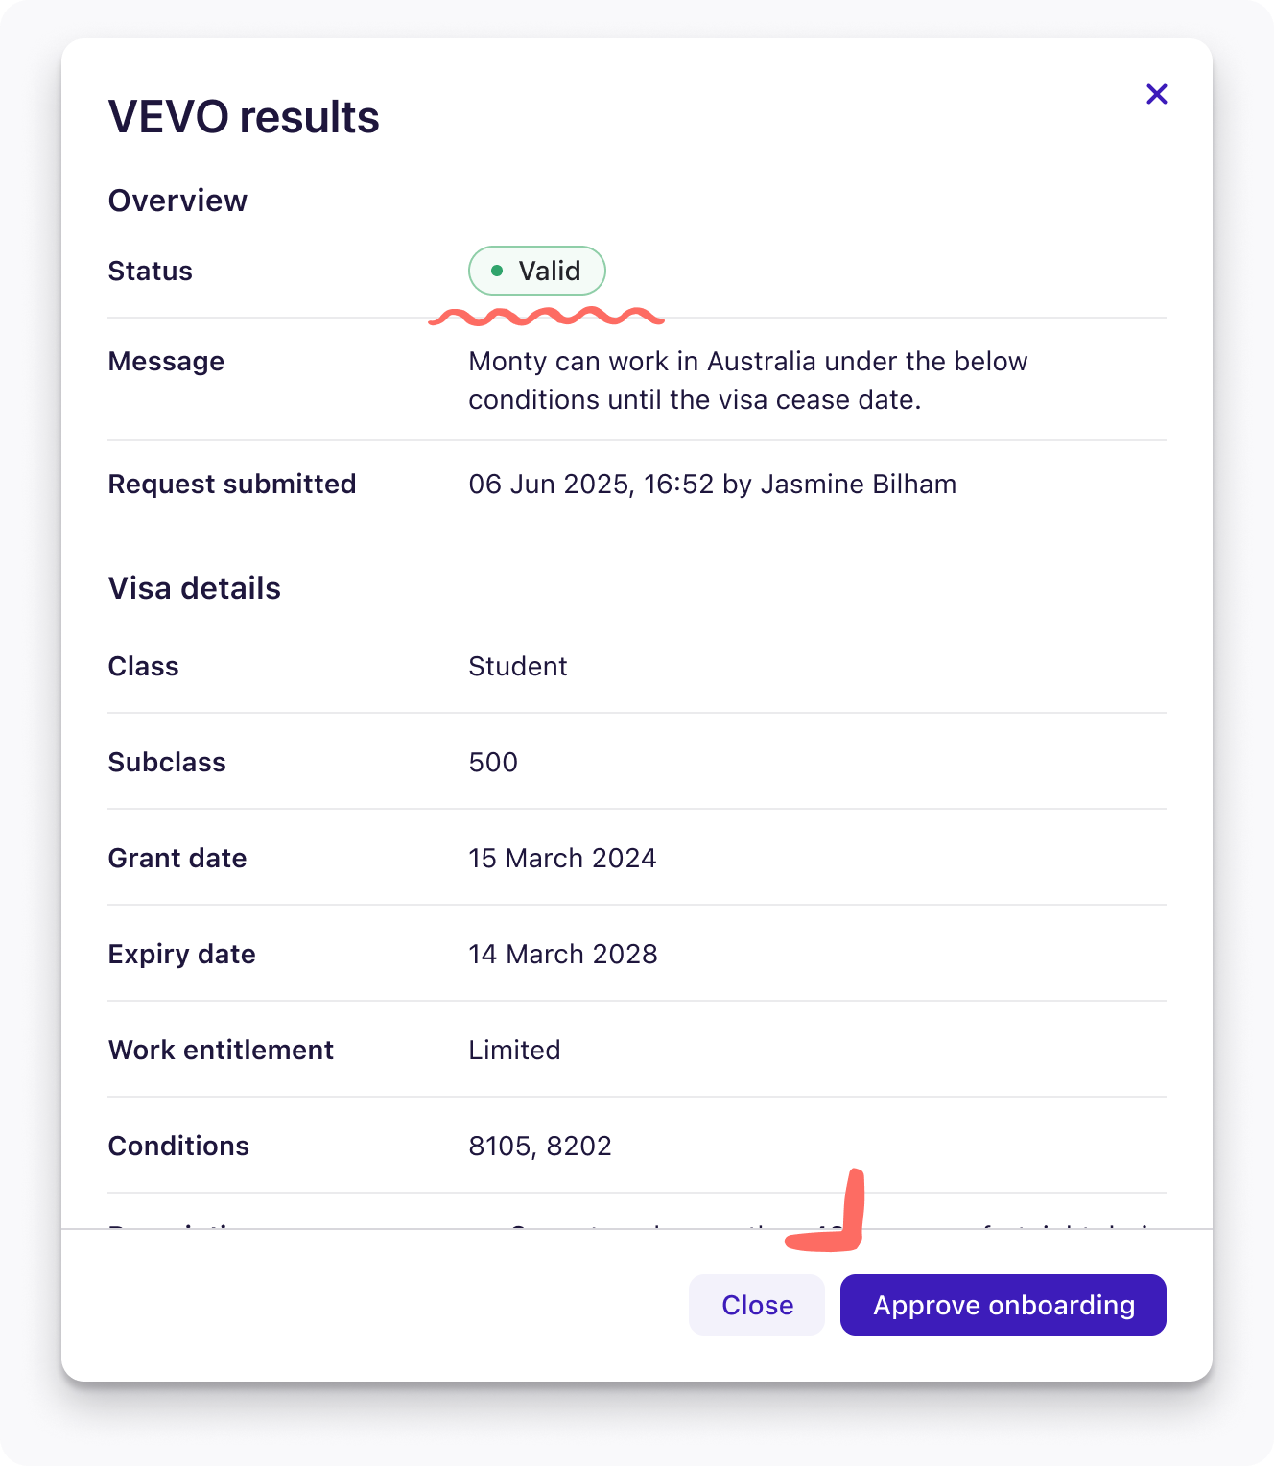Screen dimensions: 1274x1466
Task: Click the Conditions value 8105, 8202
Action: [x=539, y=1146]
